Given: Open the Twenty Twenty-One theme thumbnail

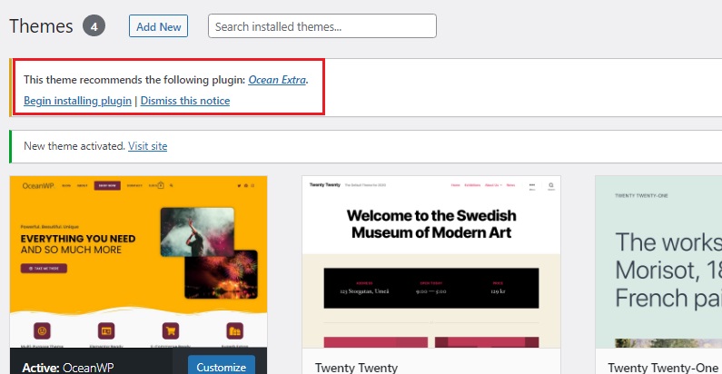Looking at the screenshot, I should (x=658, y=261).
